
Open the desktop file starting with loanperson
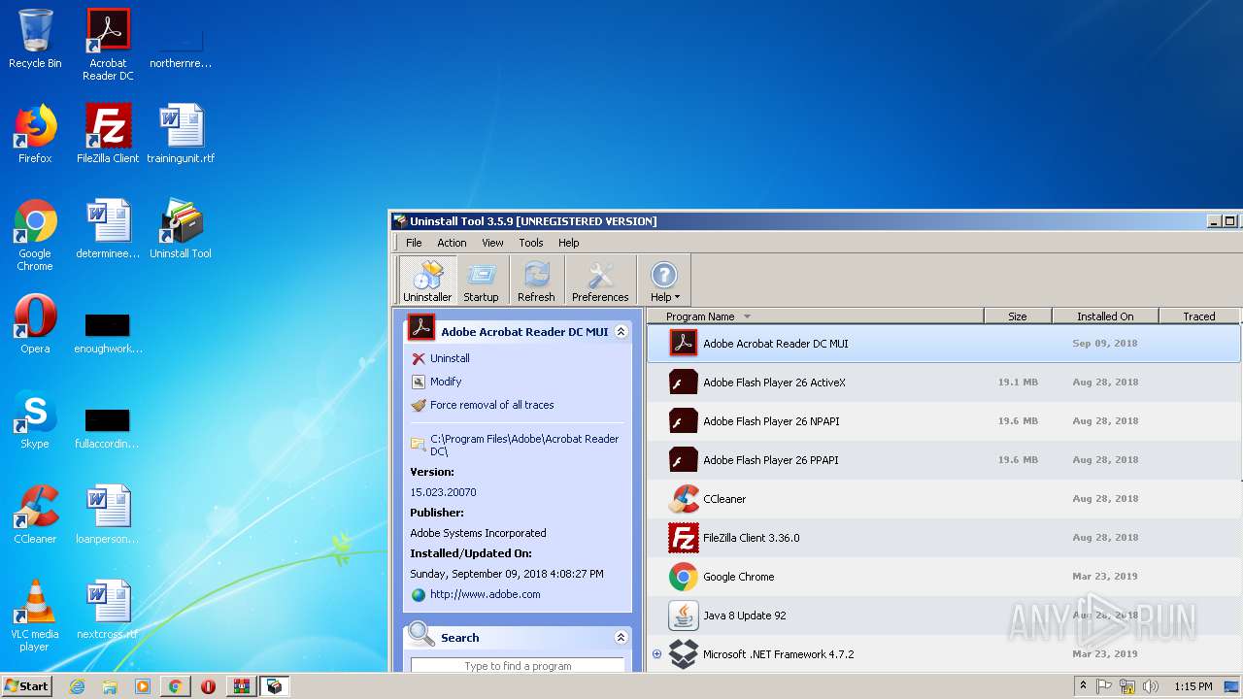108,515
